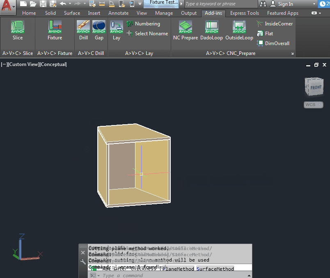This screenshot has height=278, width=330.
Task: Expand the CNC_Prepare panel launcher arrow
Action: tap(292, 53)
